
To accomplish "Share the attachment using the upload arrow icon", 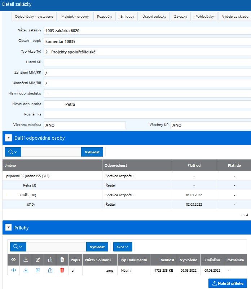I will coord(50,270).
